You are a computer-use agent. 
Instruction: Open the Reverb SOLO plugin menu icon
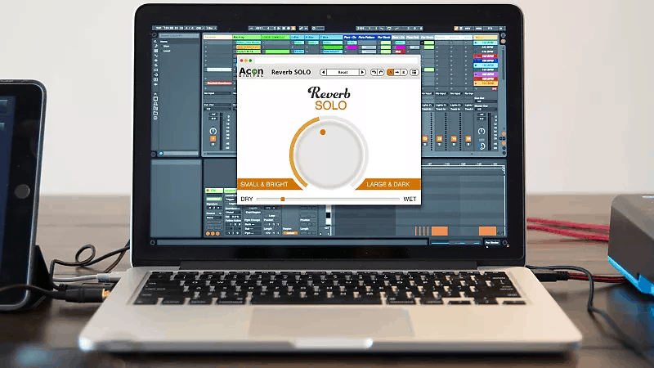pos(414,72)
